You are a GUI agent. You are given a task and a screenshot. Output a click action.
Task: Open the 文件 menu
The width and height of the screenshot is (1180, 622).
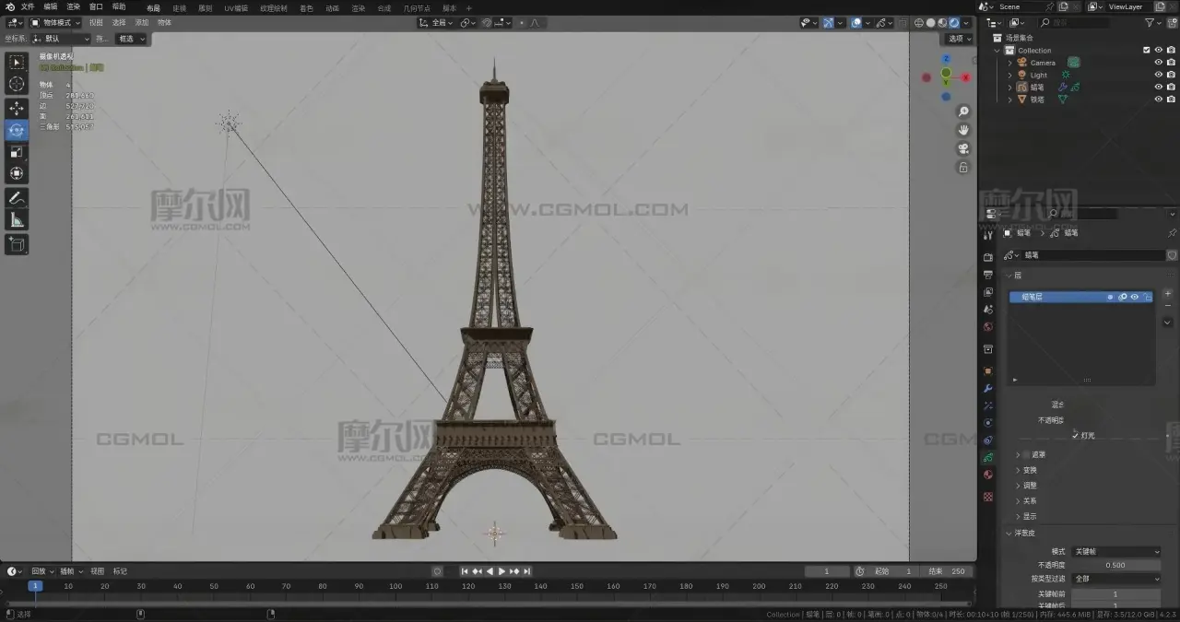pyautogui.click(x=28, y=6)
